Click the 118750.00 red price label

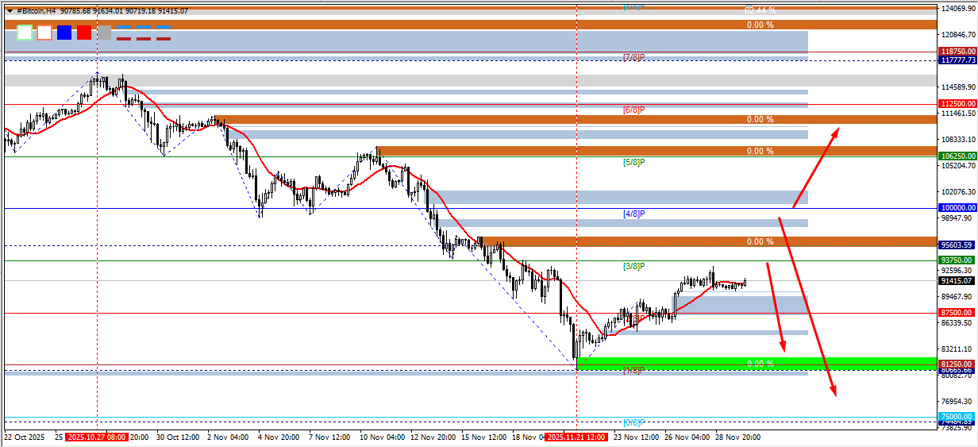(957, 51)
